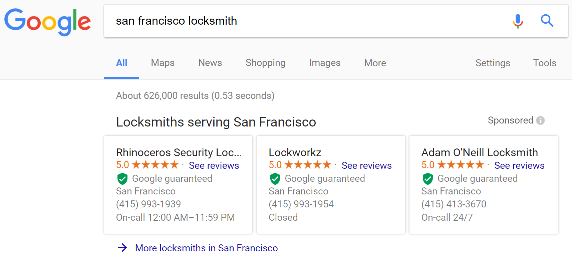Viewport: 572px width, 258px height.
Task: Click the arrow icon beside More locksmiths
Action: point(122,248)
